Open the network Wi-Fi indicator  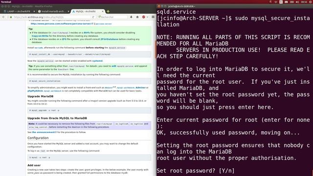click(276, 2)
